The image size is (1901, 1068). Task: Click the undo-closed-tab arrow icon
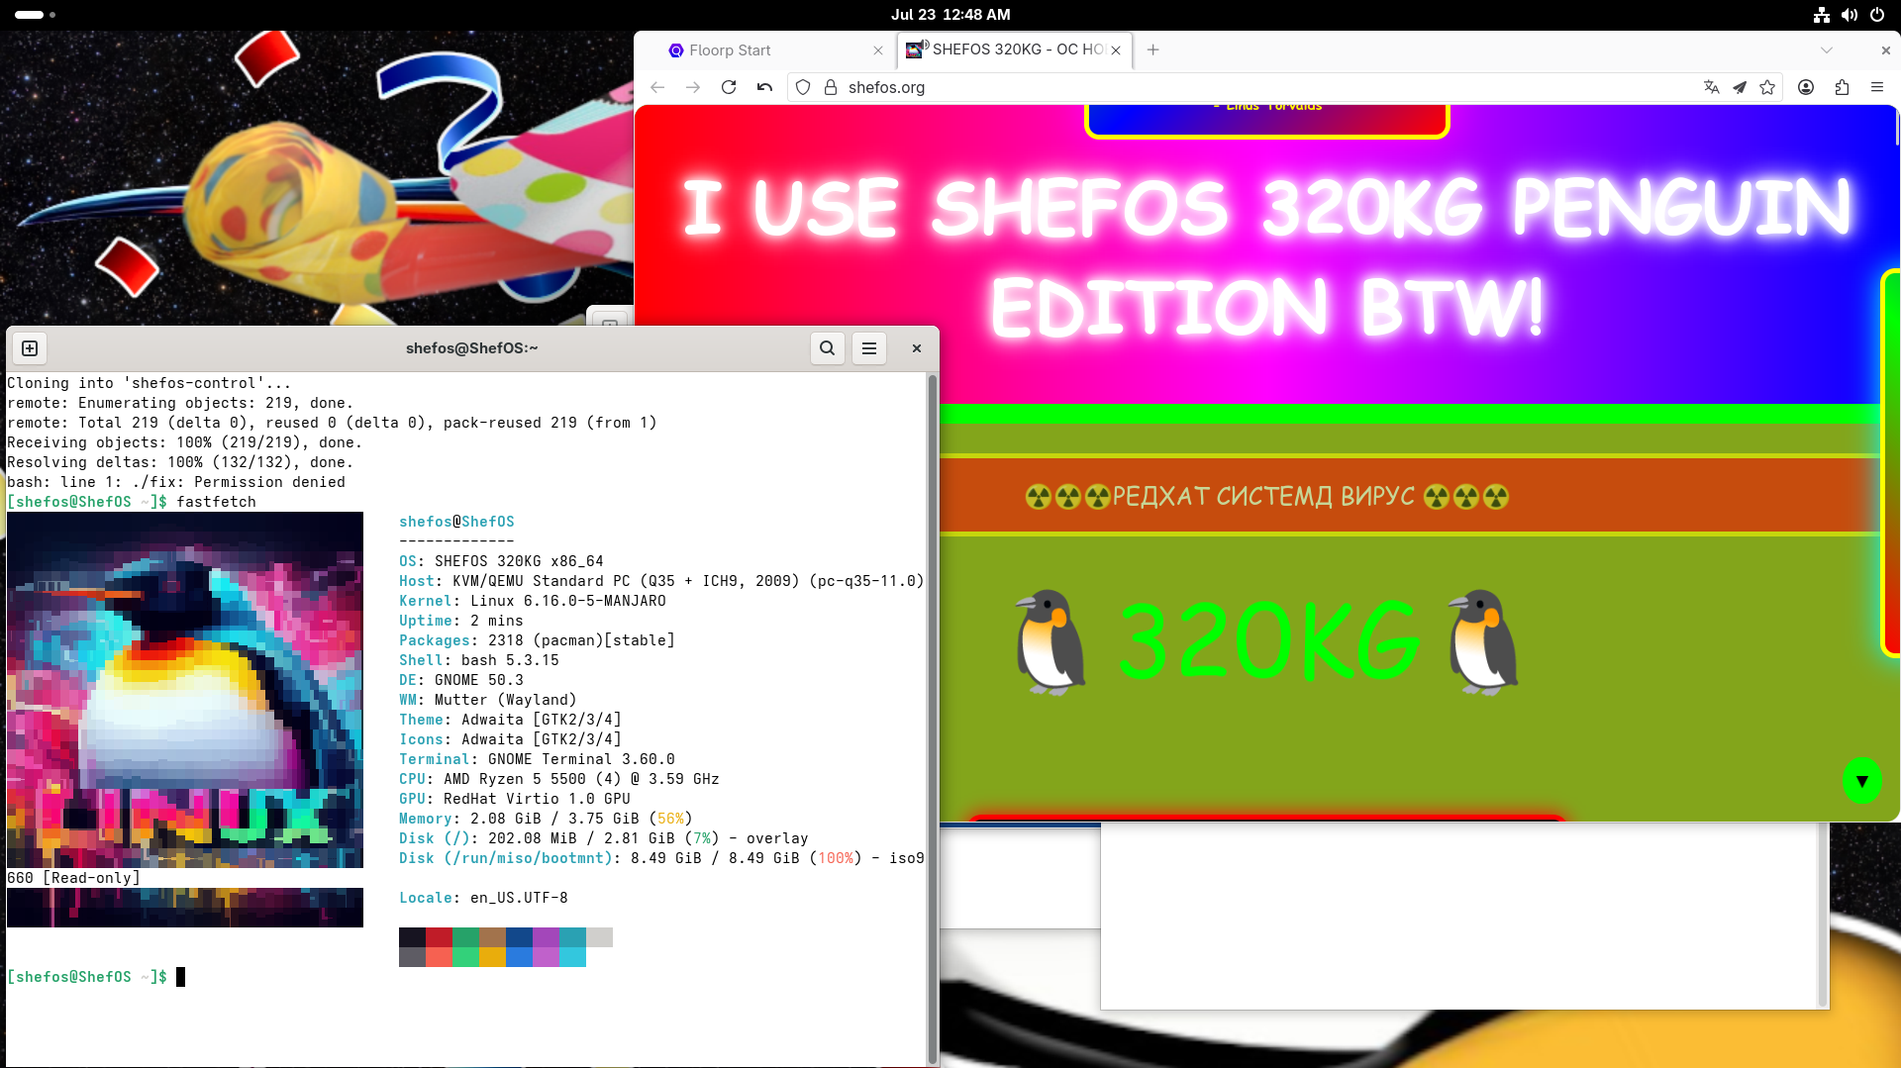(x=764, y=87)
